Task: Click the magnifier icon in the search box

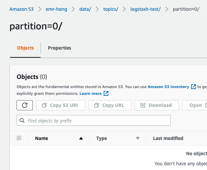Action: pos(22,120)
